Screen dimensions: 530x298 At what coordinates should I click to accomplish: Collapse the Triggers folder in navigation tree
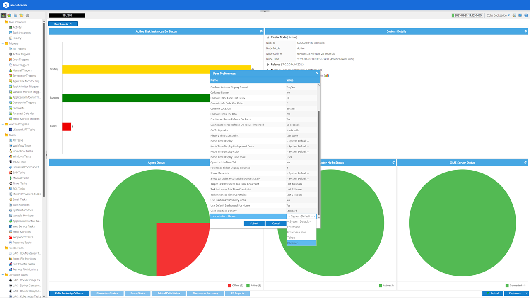coord(2,43)
